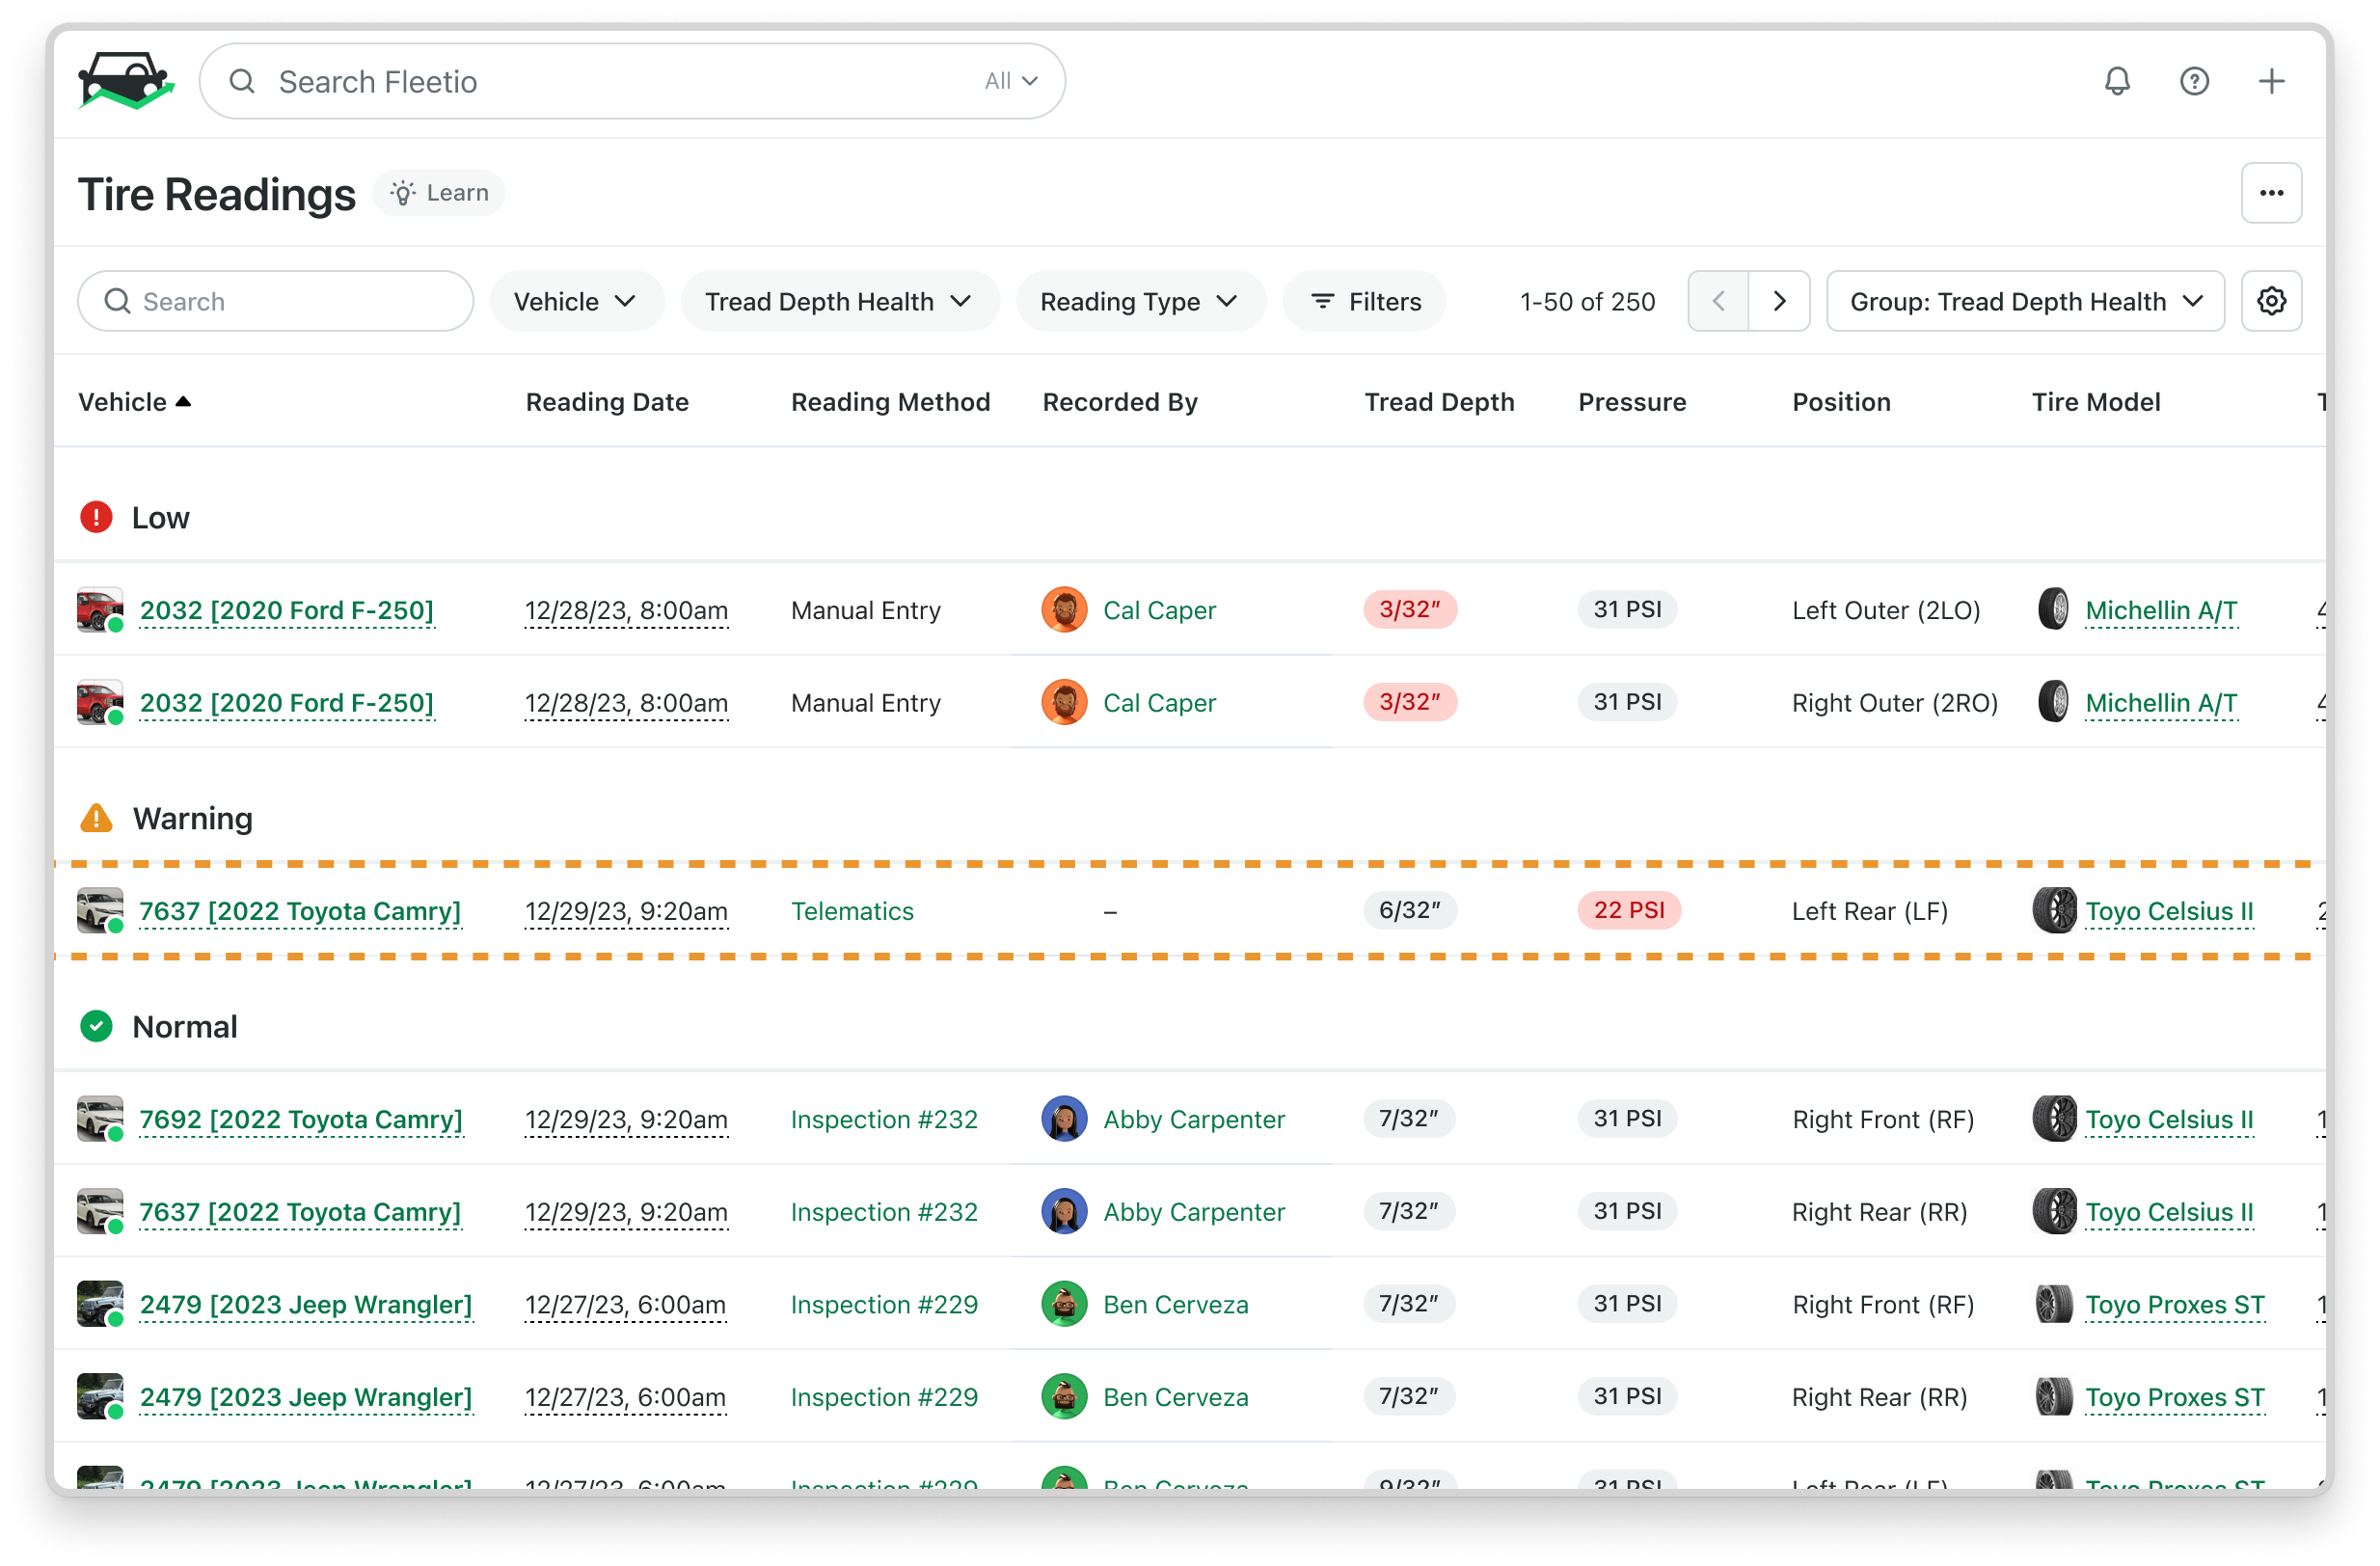Viewport: 2380px width, 1566px height.
Task: Sort by the Vehicle column header
Action: click(x=134, y=402)
